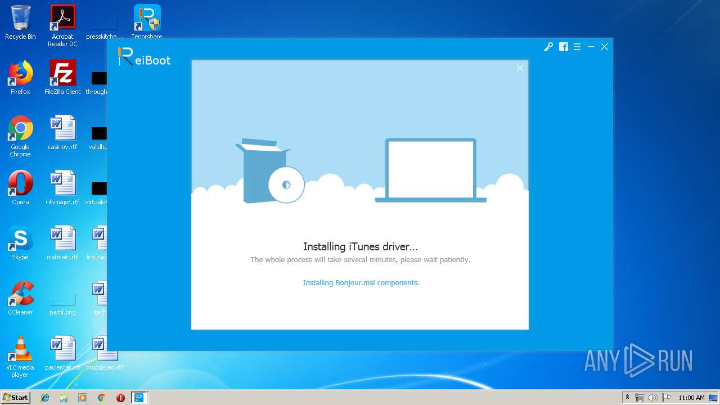The height and width of the screenshot is (405, 720).
Task: Click the Show desktop button
Action: [x=714, y=398]
